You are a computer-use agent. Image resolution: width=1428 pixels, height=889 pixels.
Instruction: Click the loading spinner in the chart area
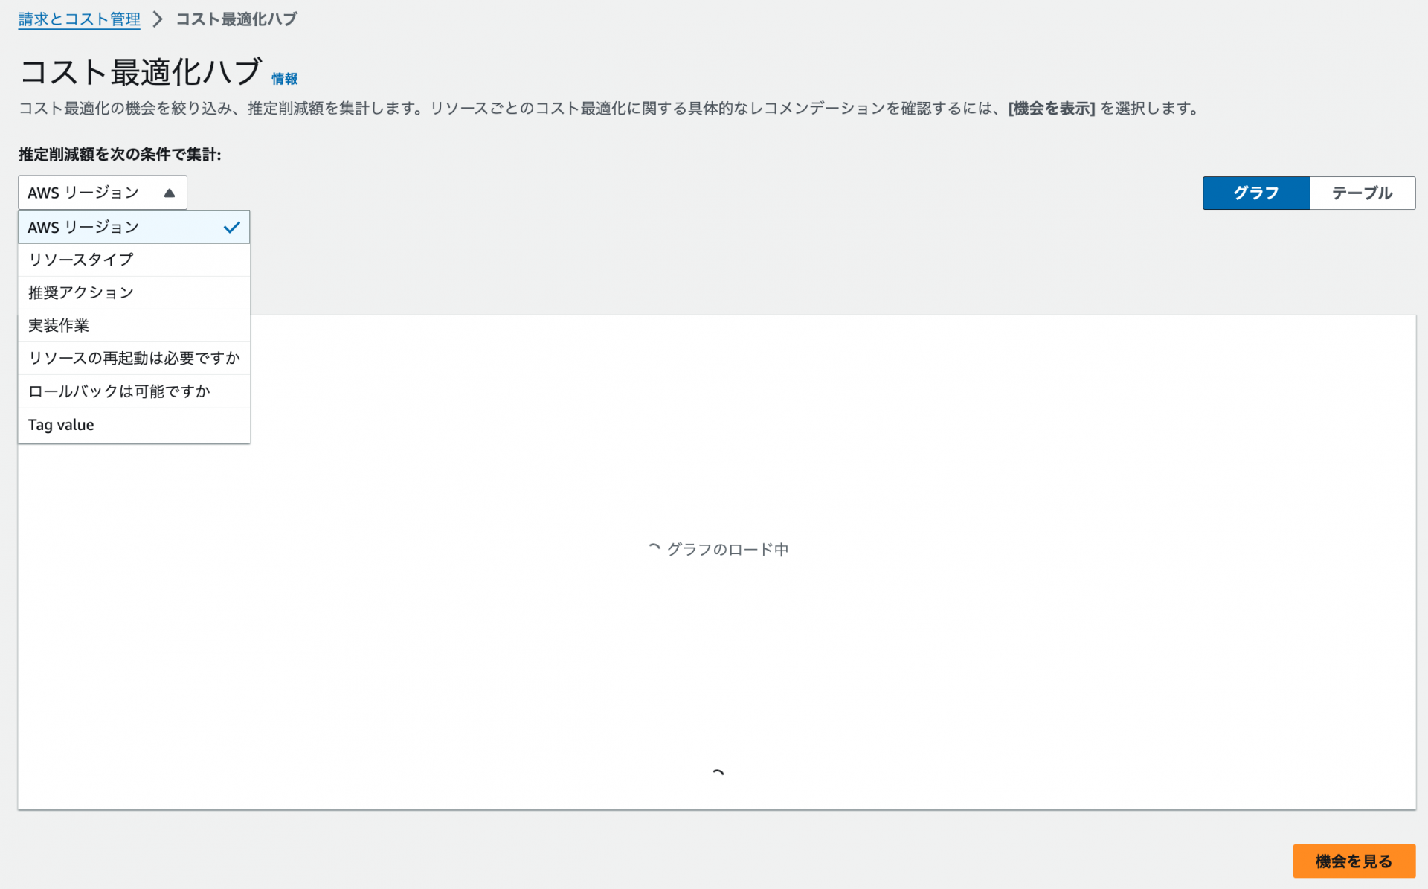coord(654,548)
